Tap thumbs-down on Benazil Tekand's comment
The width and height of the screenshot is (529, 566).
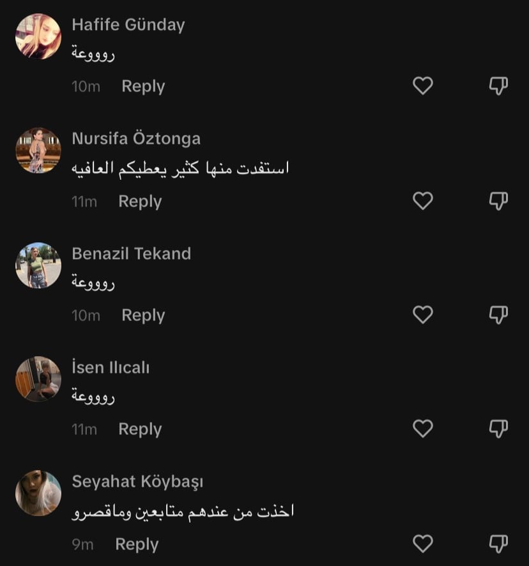point(498,315)
